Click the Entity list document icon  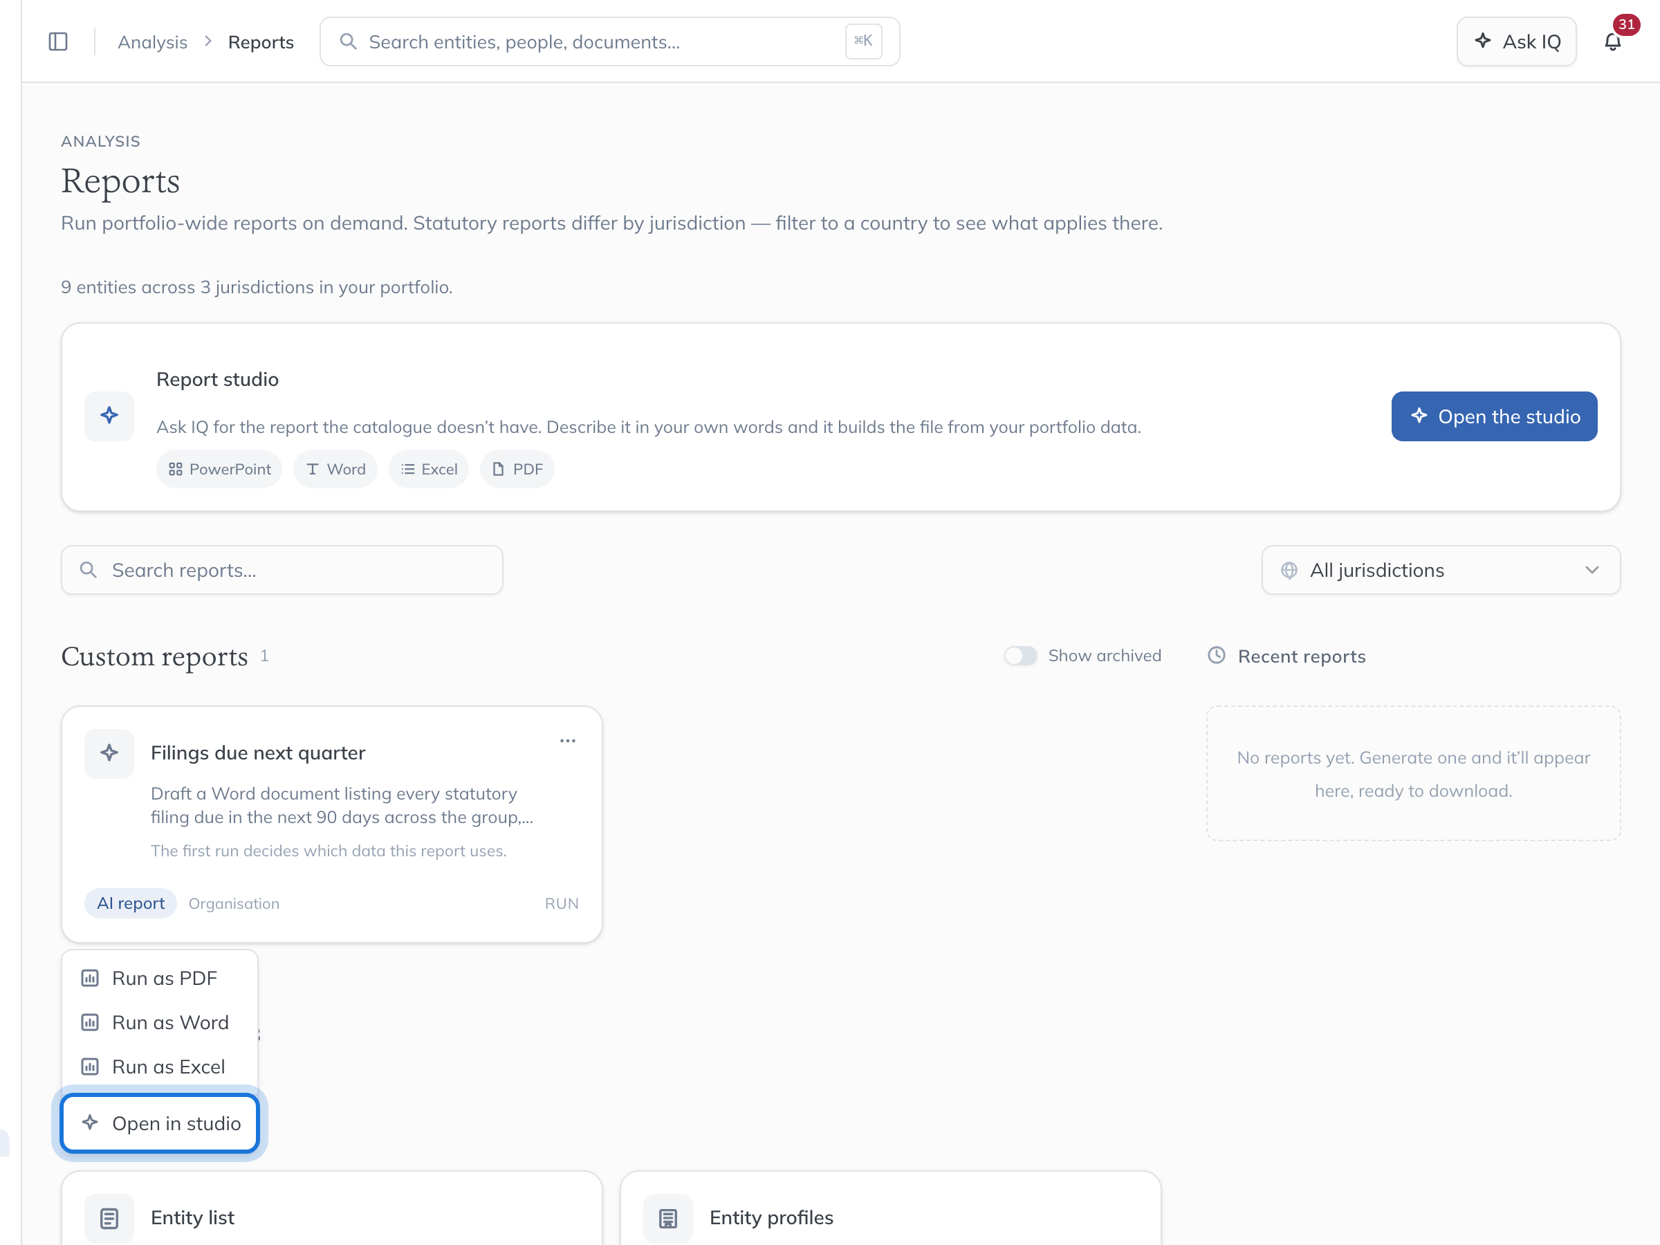tap(109, 1217)
